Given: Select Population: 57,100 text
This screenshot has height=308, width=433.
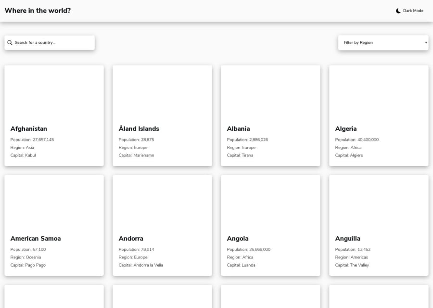Looking at the screenshot, I should [28, 249].
